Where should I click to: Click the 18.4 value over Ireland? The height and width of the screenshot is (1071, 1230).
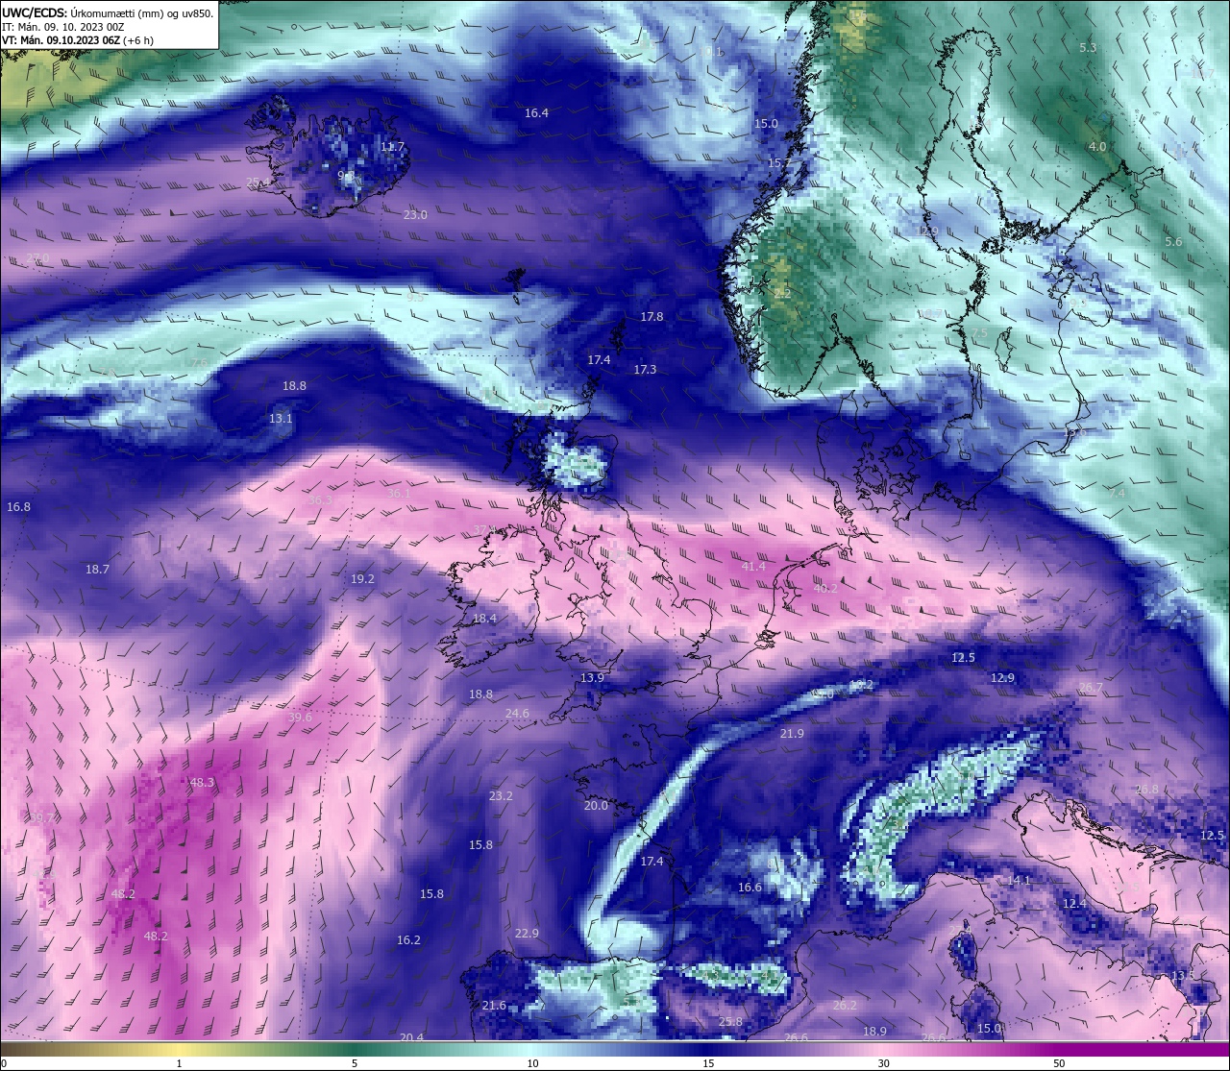[x=484, y=620]
